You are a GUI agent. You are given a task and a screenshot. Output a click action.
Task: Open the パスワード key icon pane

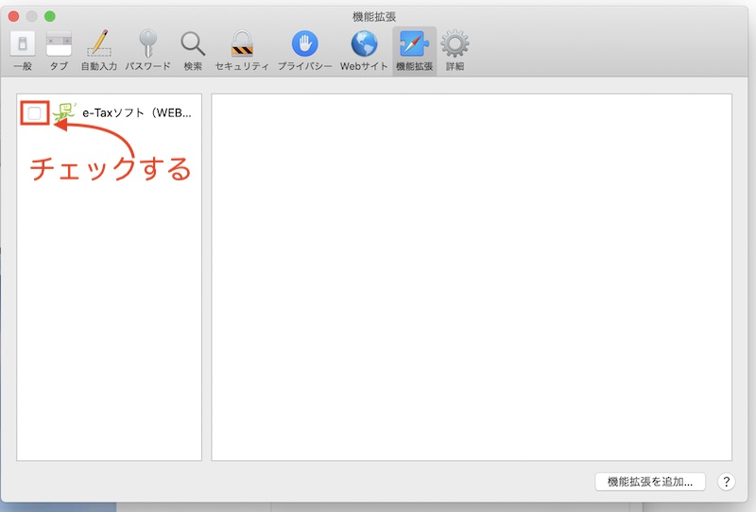(147, 51)
